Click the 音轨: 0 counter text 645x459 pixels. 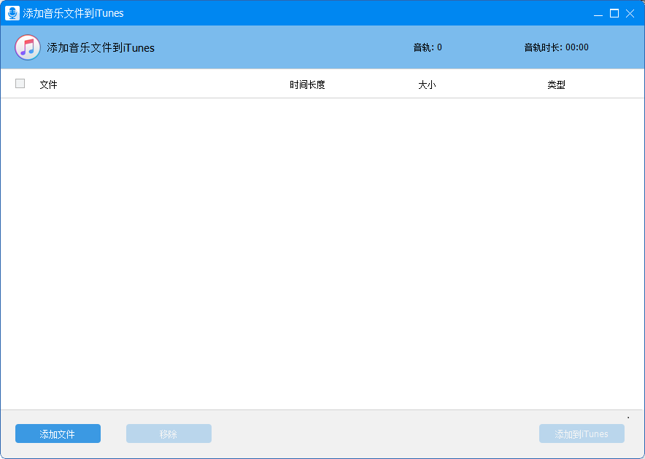428,47
